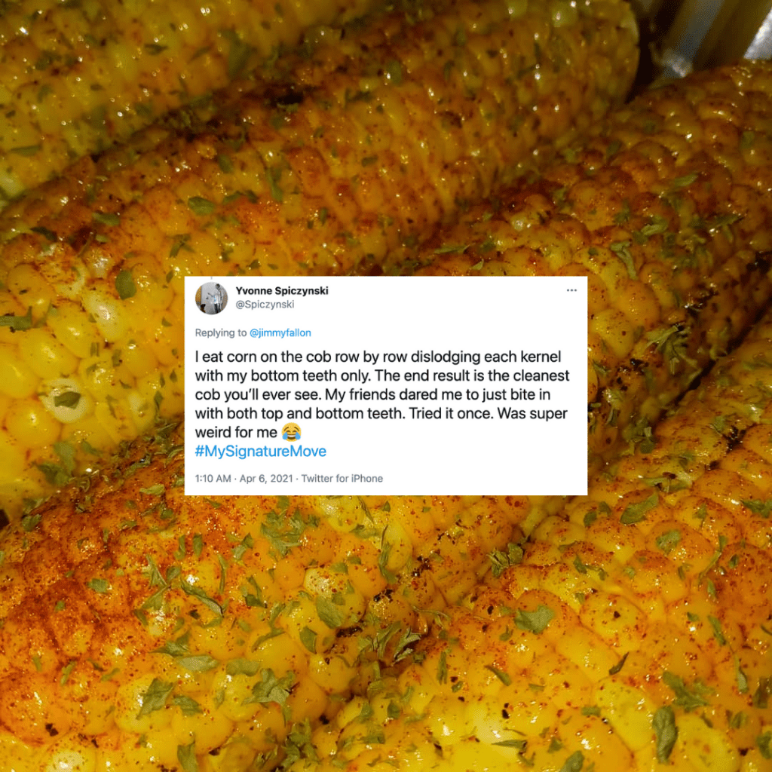Open the tweet's three-dot more options menu
This screenshot has width=772, height=772.
tap(571, 290)
